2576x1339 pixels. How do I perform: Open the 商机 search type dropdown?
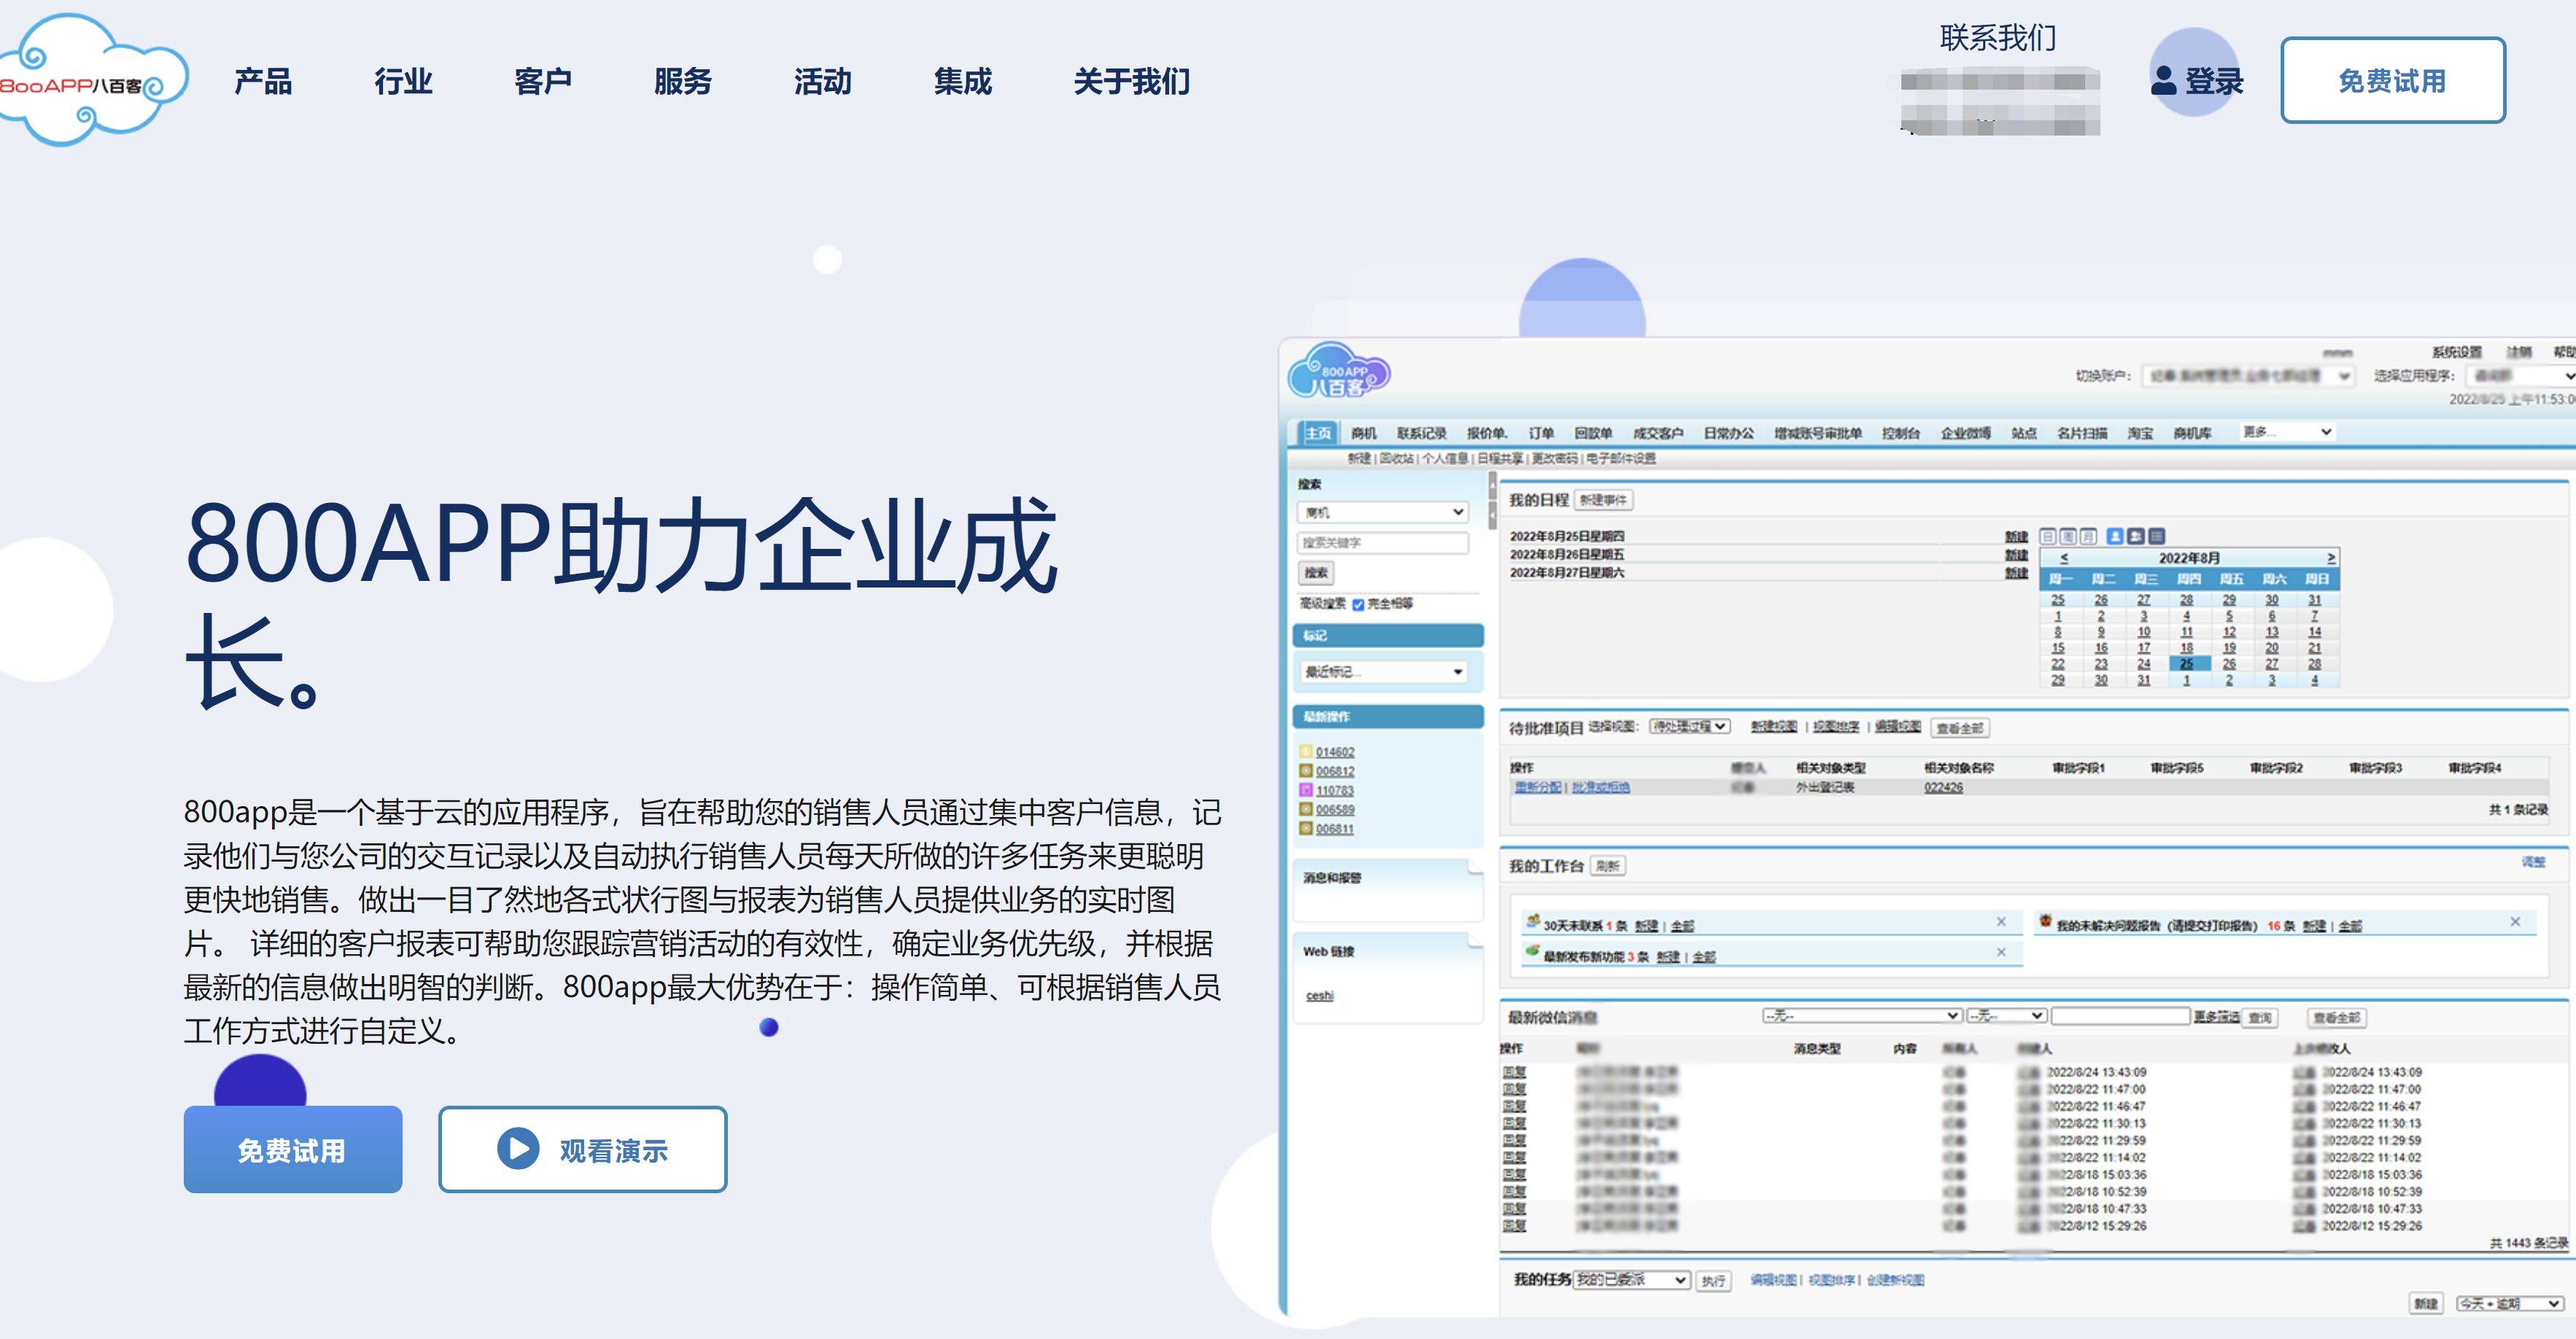[1383, 512]
